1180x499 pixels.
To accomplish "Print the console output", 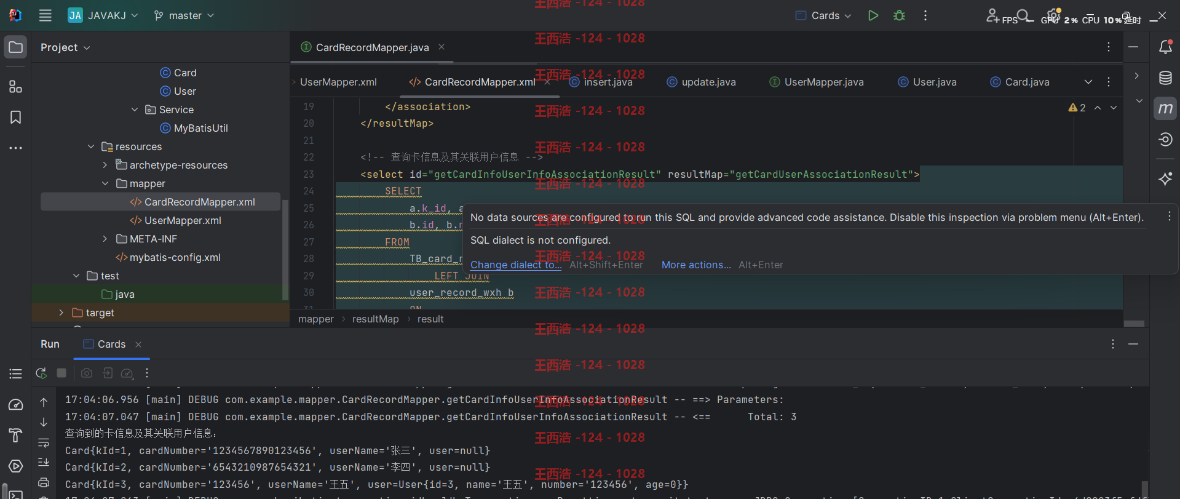I will [x=44, y=482].
